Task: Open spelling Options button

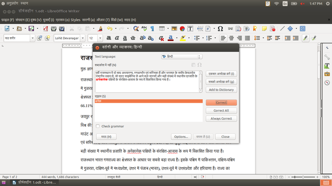Action: 181,137
